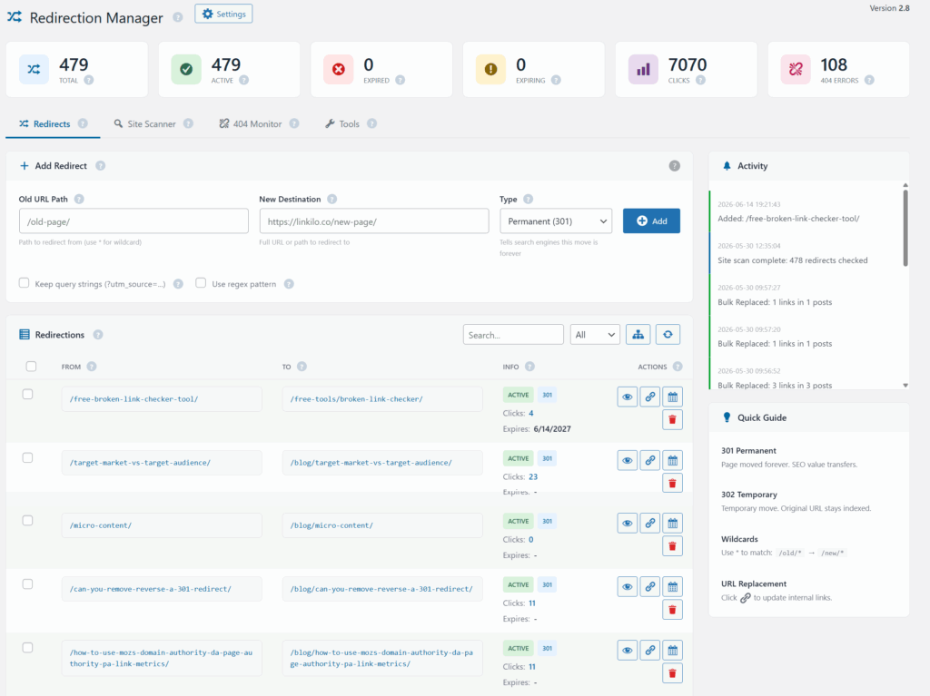
Task: Click the blue Add button
Action: tap(651, 221)
